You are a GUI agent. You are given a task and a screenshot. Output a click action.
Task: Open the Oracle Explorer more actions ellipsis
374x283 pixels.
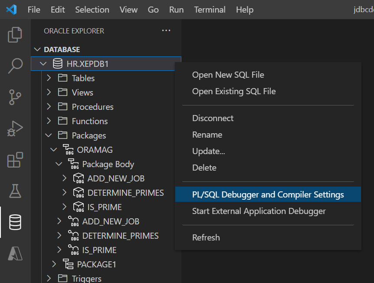point(166,30)
